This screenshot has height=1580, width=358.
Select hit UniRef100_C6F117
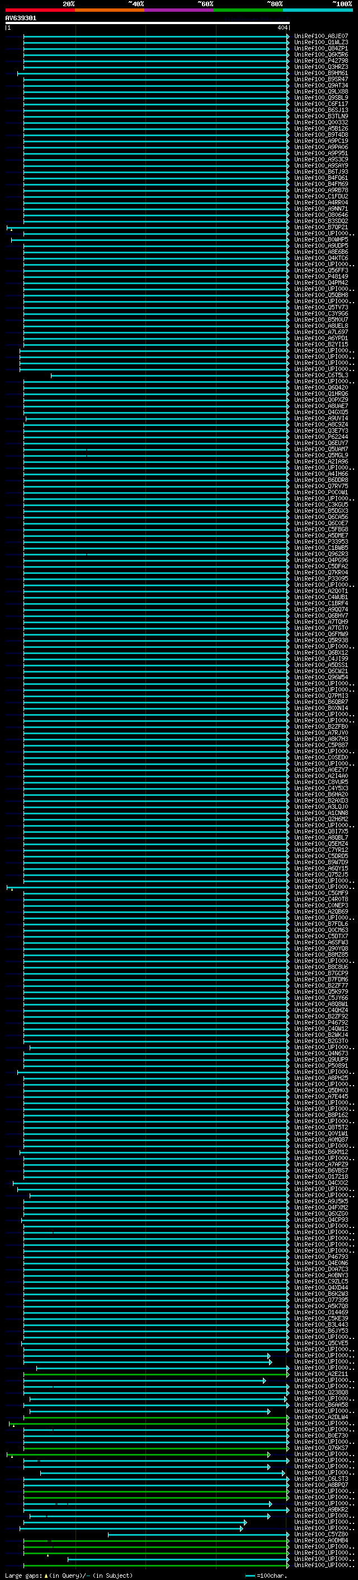click(x=321, y=104)
